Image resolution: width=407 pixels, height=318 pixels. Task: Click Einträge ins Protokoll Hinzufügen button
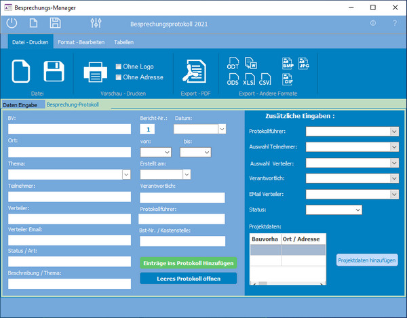click(x=189, y=263)
